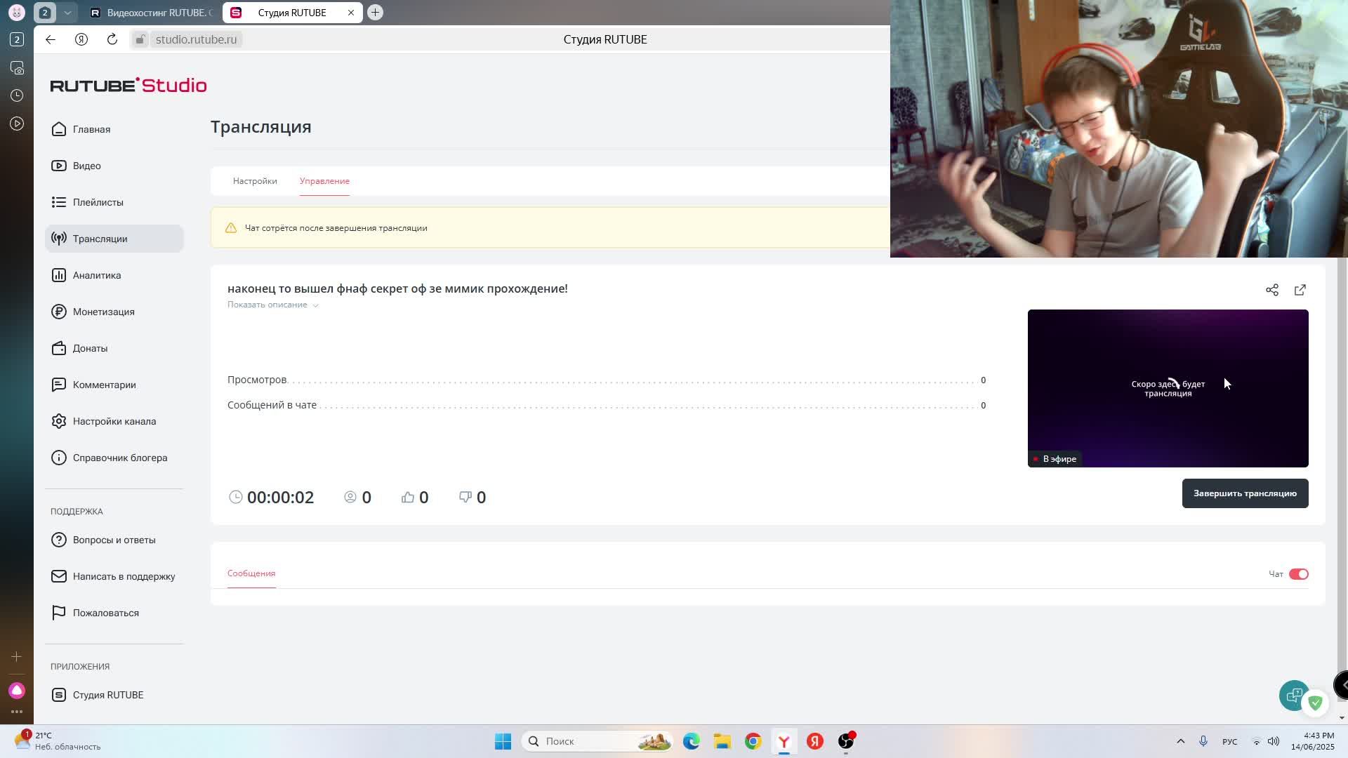Click the broadcast preview player

(1168, 388)
